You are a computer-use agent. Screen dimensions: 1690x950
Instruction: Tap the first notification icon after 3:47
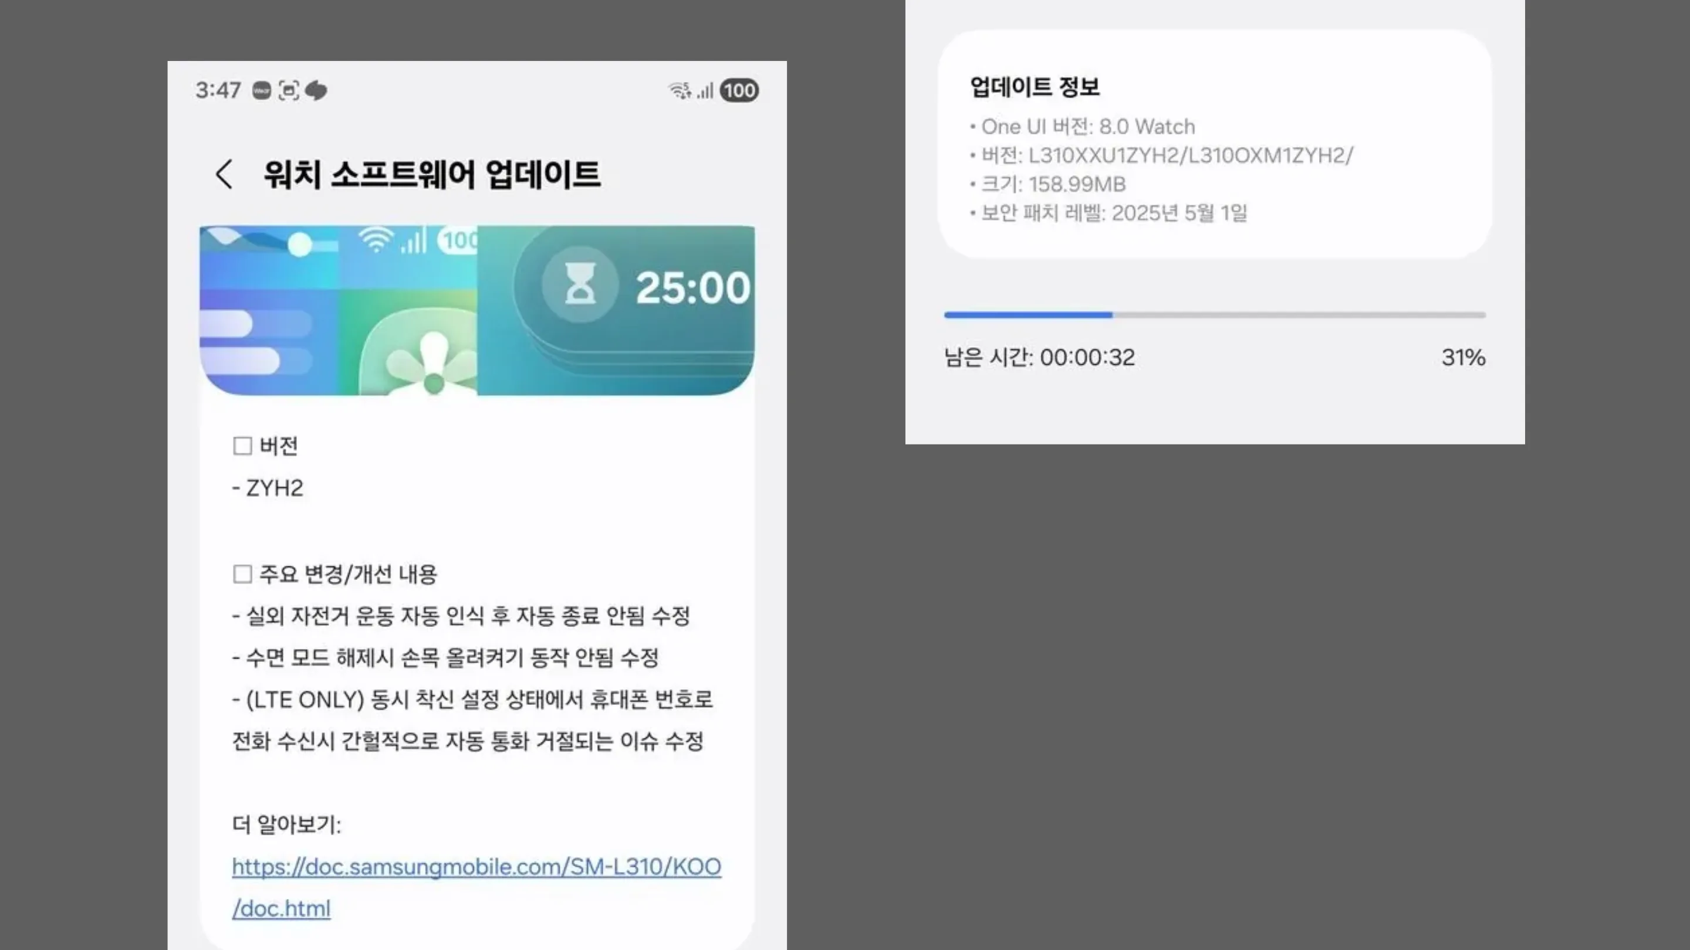[262, 90]
